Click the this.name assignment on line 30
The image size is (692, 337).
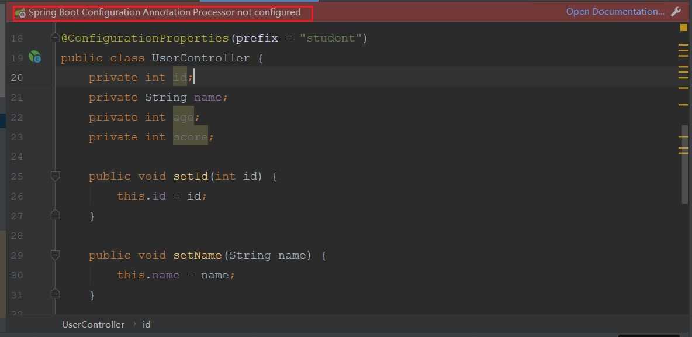176,275
